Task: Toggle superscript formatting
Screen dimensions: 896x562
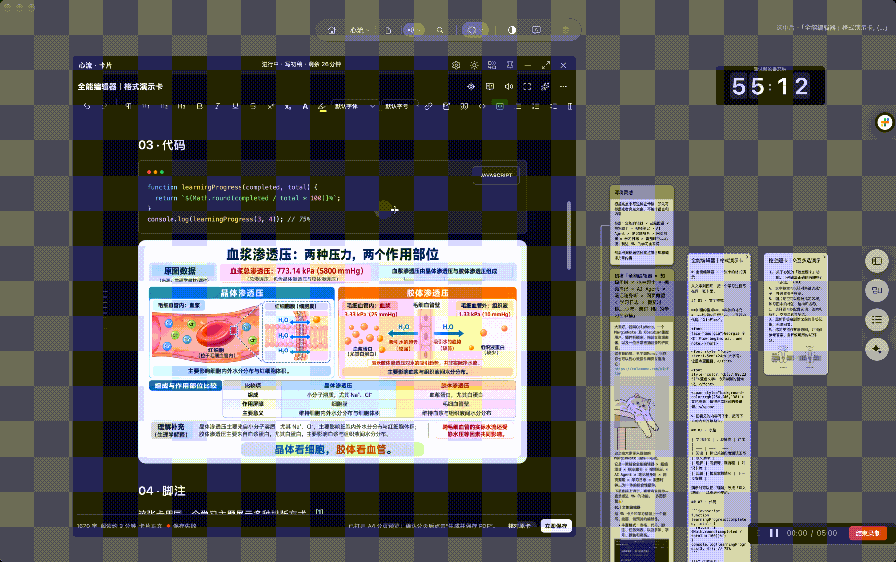Action: (x=271, y=106)
